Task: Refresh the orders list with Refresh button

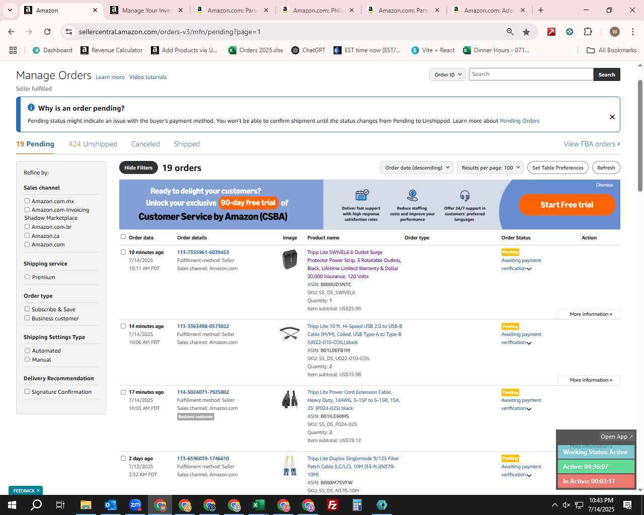Action: point(606,167)
